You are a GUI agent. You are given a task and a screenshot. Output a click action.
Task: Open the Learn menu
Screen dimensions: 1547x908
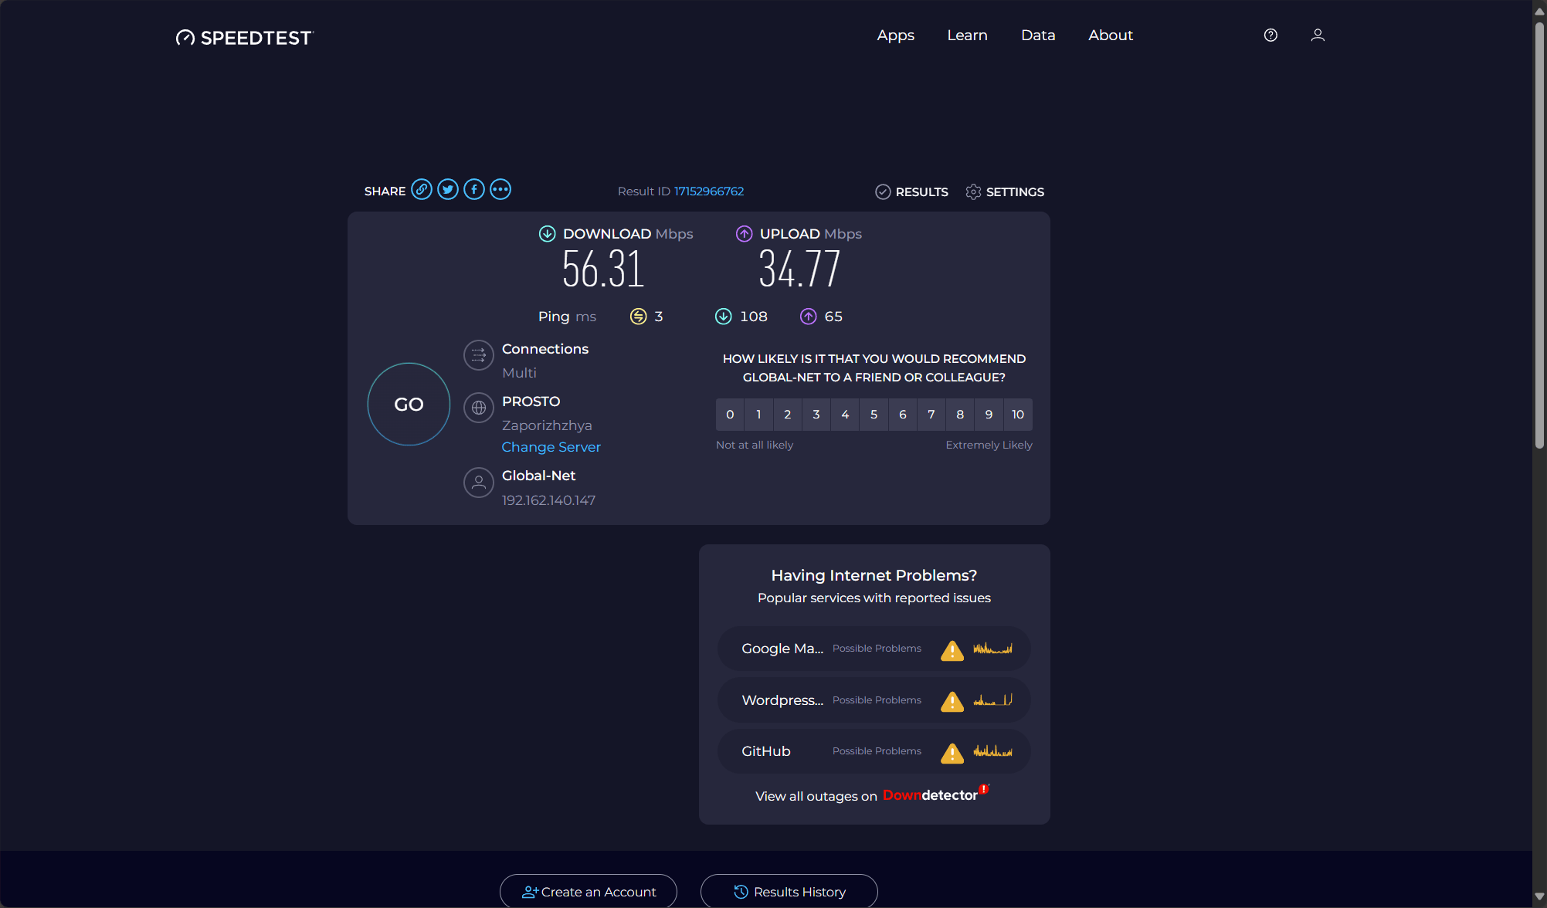[x=967, y=35]
